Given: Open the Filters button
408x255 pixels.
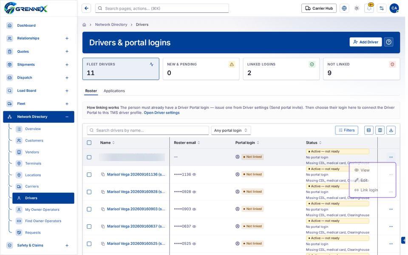Looking at the screenshot, I should (x=347, y=130).
